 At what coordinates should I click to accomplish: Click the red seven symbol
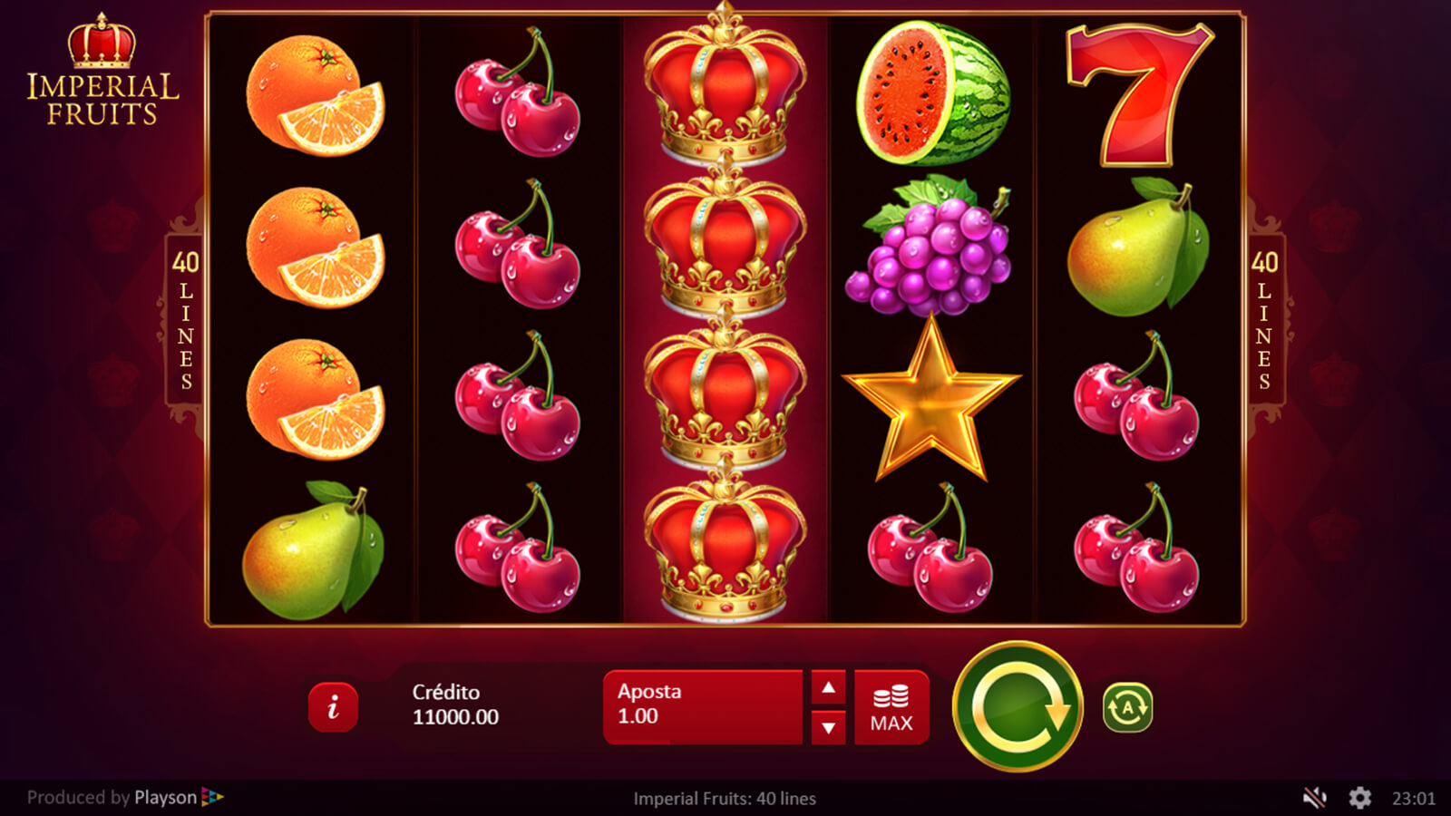click(1139, 95)
